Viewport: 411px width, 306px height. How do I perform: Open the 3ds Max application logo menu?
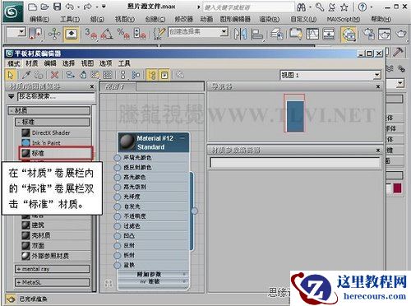pyautogui.click(x=13, y=12)
